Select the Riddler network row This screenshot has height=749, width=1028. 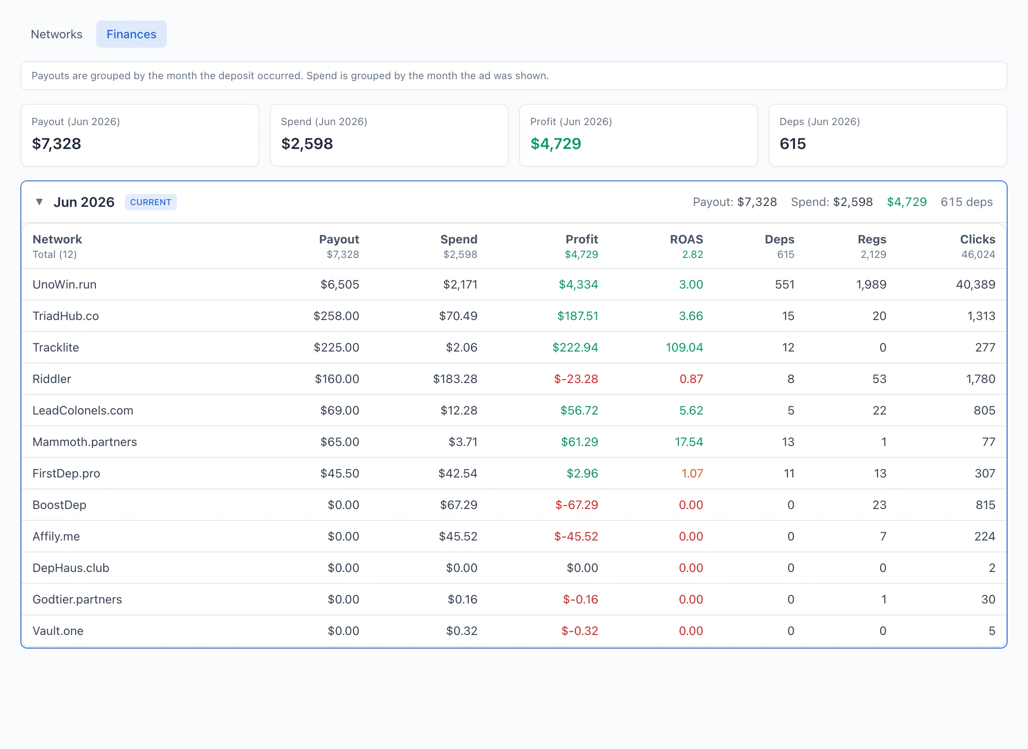(x=514, y=379)
